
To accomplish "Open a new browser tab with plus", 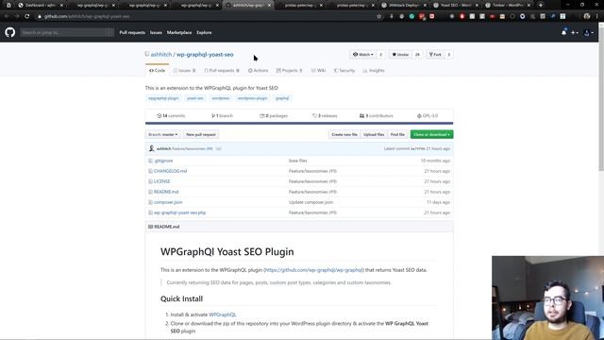I will click(x=541, y=6).
